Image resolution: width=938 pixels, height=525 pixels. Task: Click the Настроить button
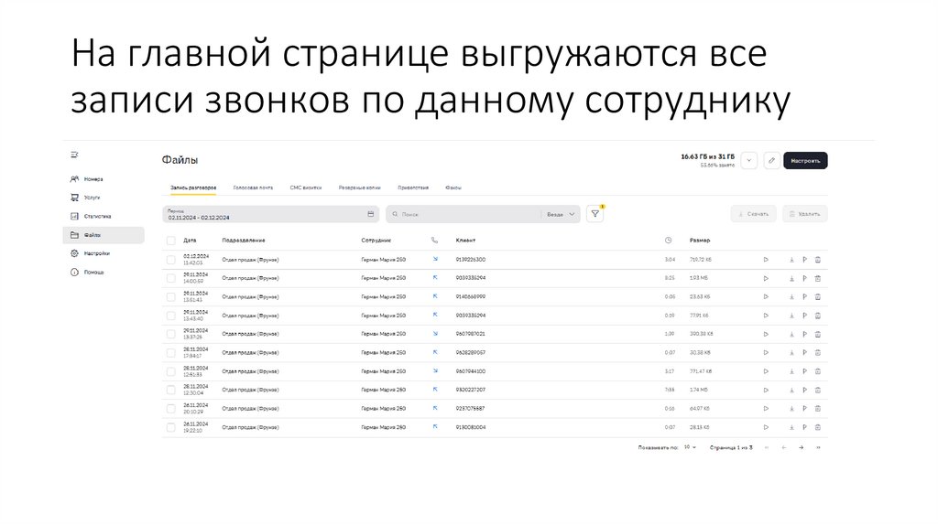point(805,161)
